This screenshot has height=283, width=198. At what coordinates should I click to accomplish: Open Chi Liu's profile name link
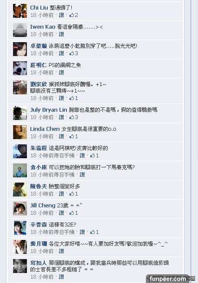tap(39, 8)
